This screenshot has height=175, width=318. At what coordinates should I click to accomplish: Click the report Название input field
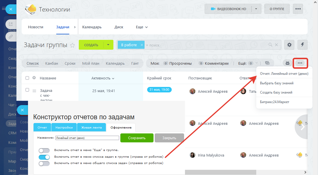tap(87, 138)
